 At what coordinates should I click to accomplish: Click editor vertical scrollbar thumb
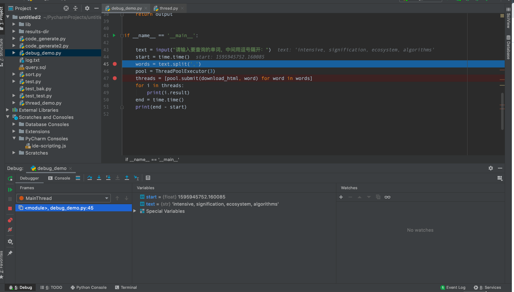502,111
